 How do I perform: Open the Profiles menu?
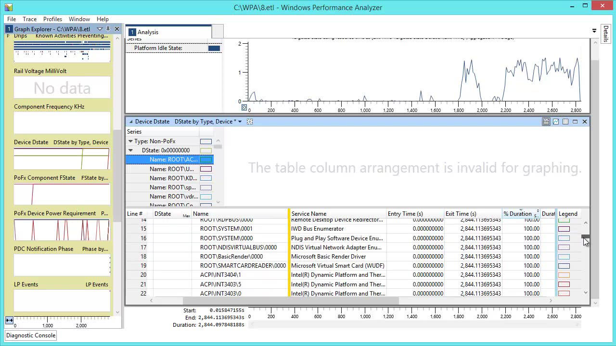pos(52,19)
